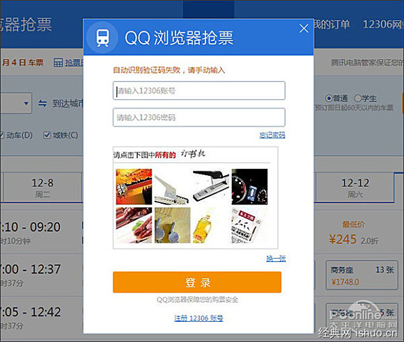Viewport: 404px width, 342px height.
Task: Select the captcha image of a car dashboard
Action: click(249, 186)
